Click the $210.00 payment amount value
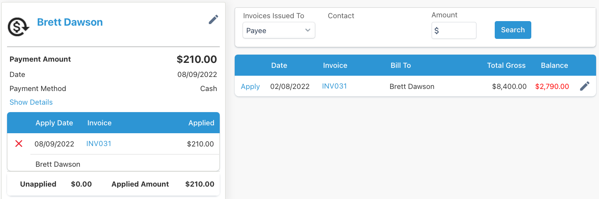 (197, 59)
